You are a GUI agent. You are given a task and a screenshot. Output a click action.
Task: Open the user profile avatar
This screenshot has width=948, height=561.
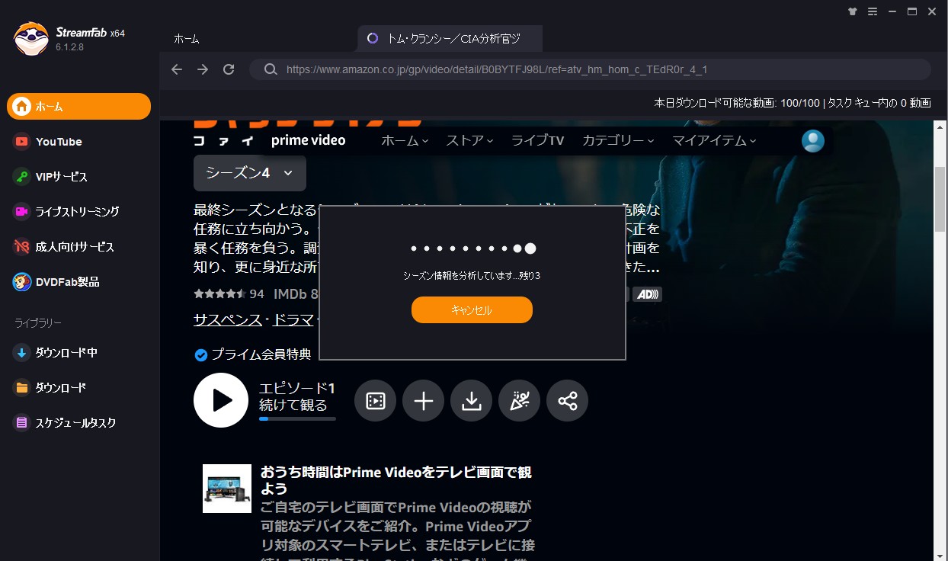pyautogui.click(x=813, y=141)
